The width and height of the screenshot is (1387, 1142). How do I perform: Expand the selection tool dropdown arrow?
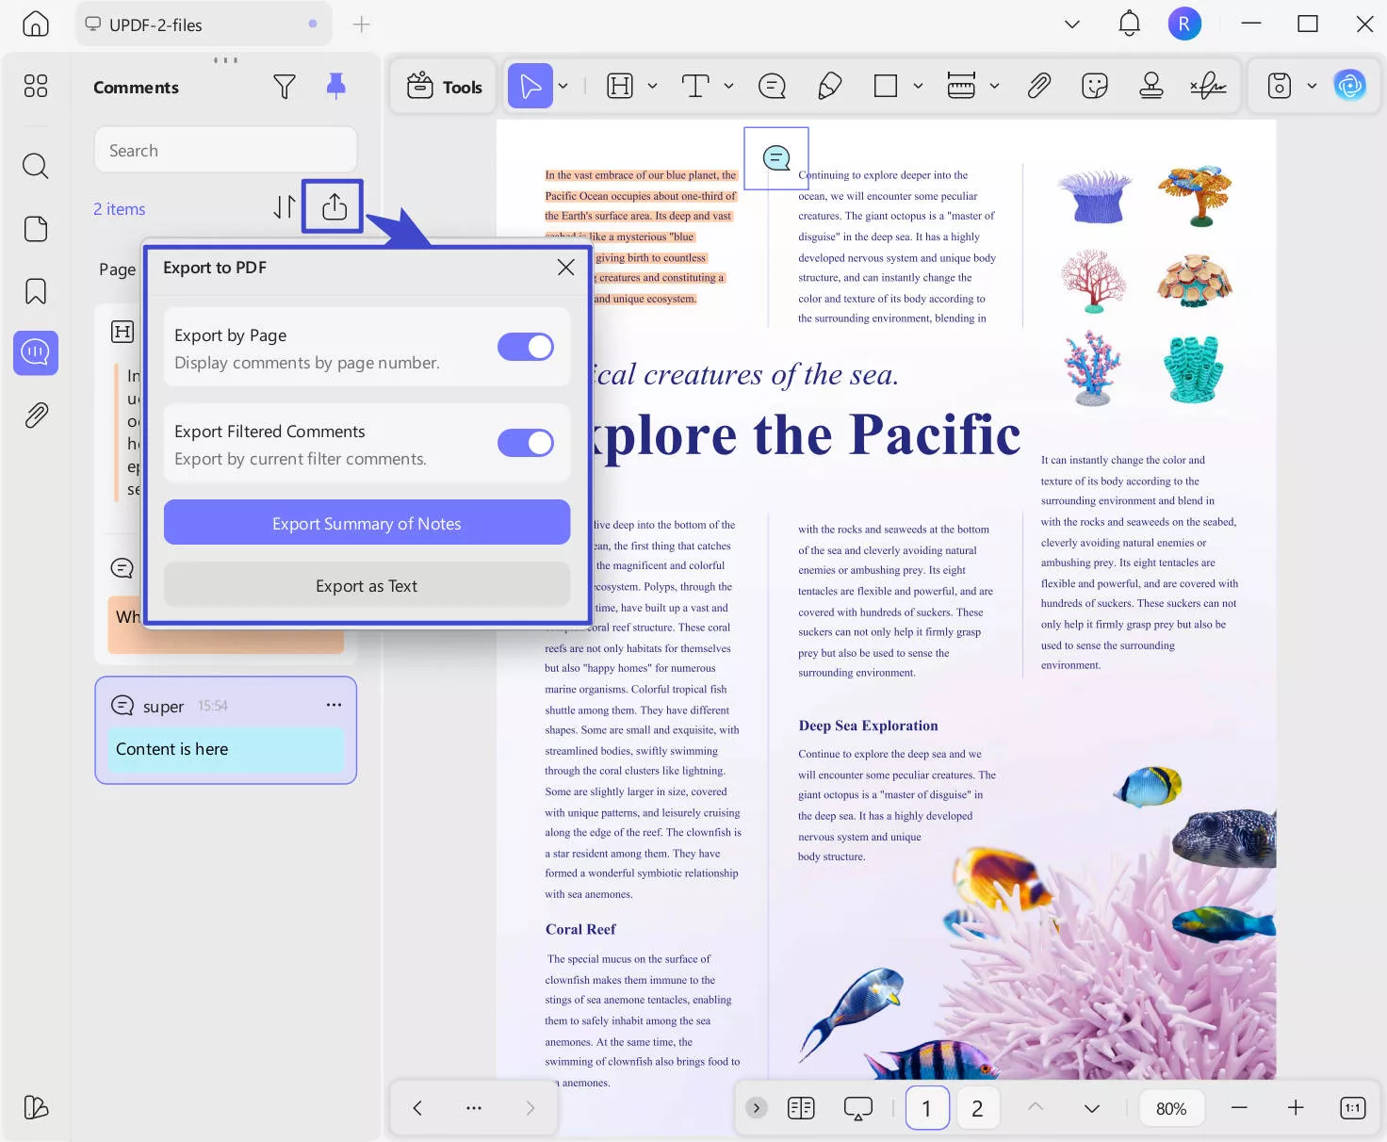tap(563, 86)
